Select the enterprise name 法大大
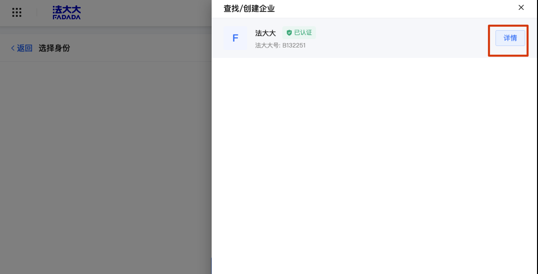The height and width of the screenshot is (274, 538). click(265, 33)
